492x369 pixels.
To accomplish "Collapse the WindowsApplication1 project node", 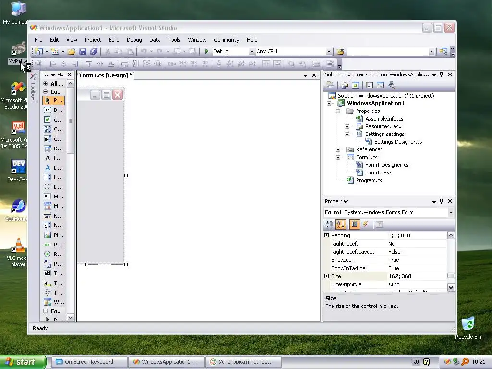I will point(329,103).
